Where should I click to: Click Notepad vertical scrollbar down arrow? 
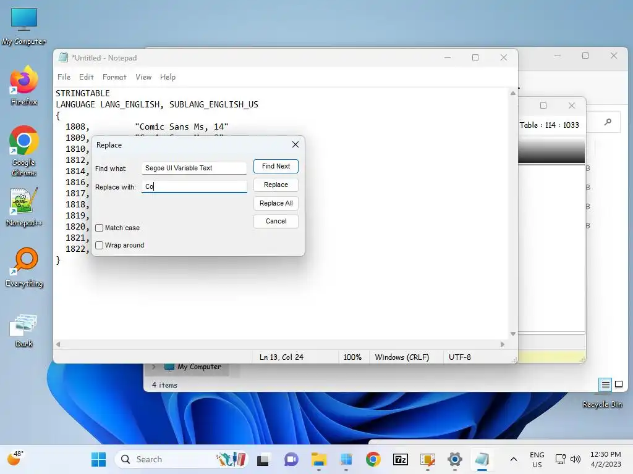[x=512, y=334]
